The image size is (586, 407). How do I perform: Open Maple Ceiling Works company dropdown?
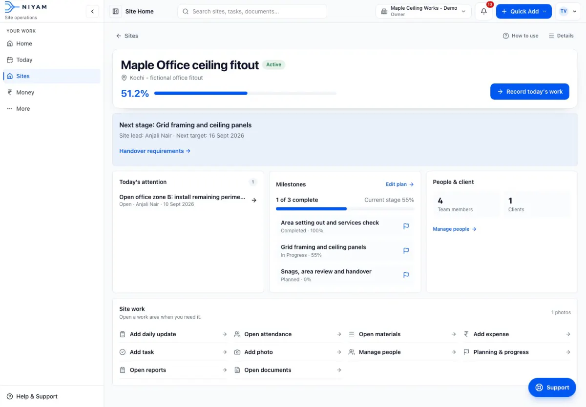[x=423, y=11]
